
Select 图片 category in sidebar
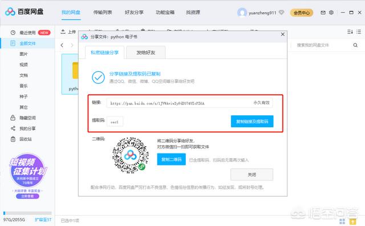pos(23,54)
